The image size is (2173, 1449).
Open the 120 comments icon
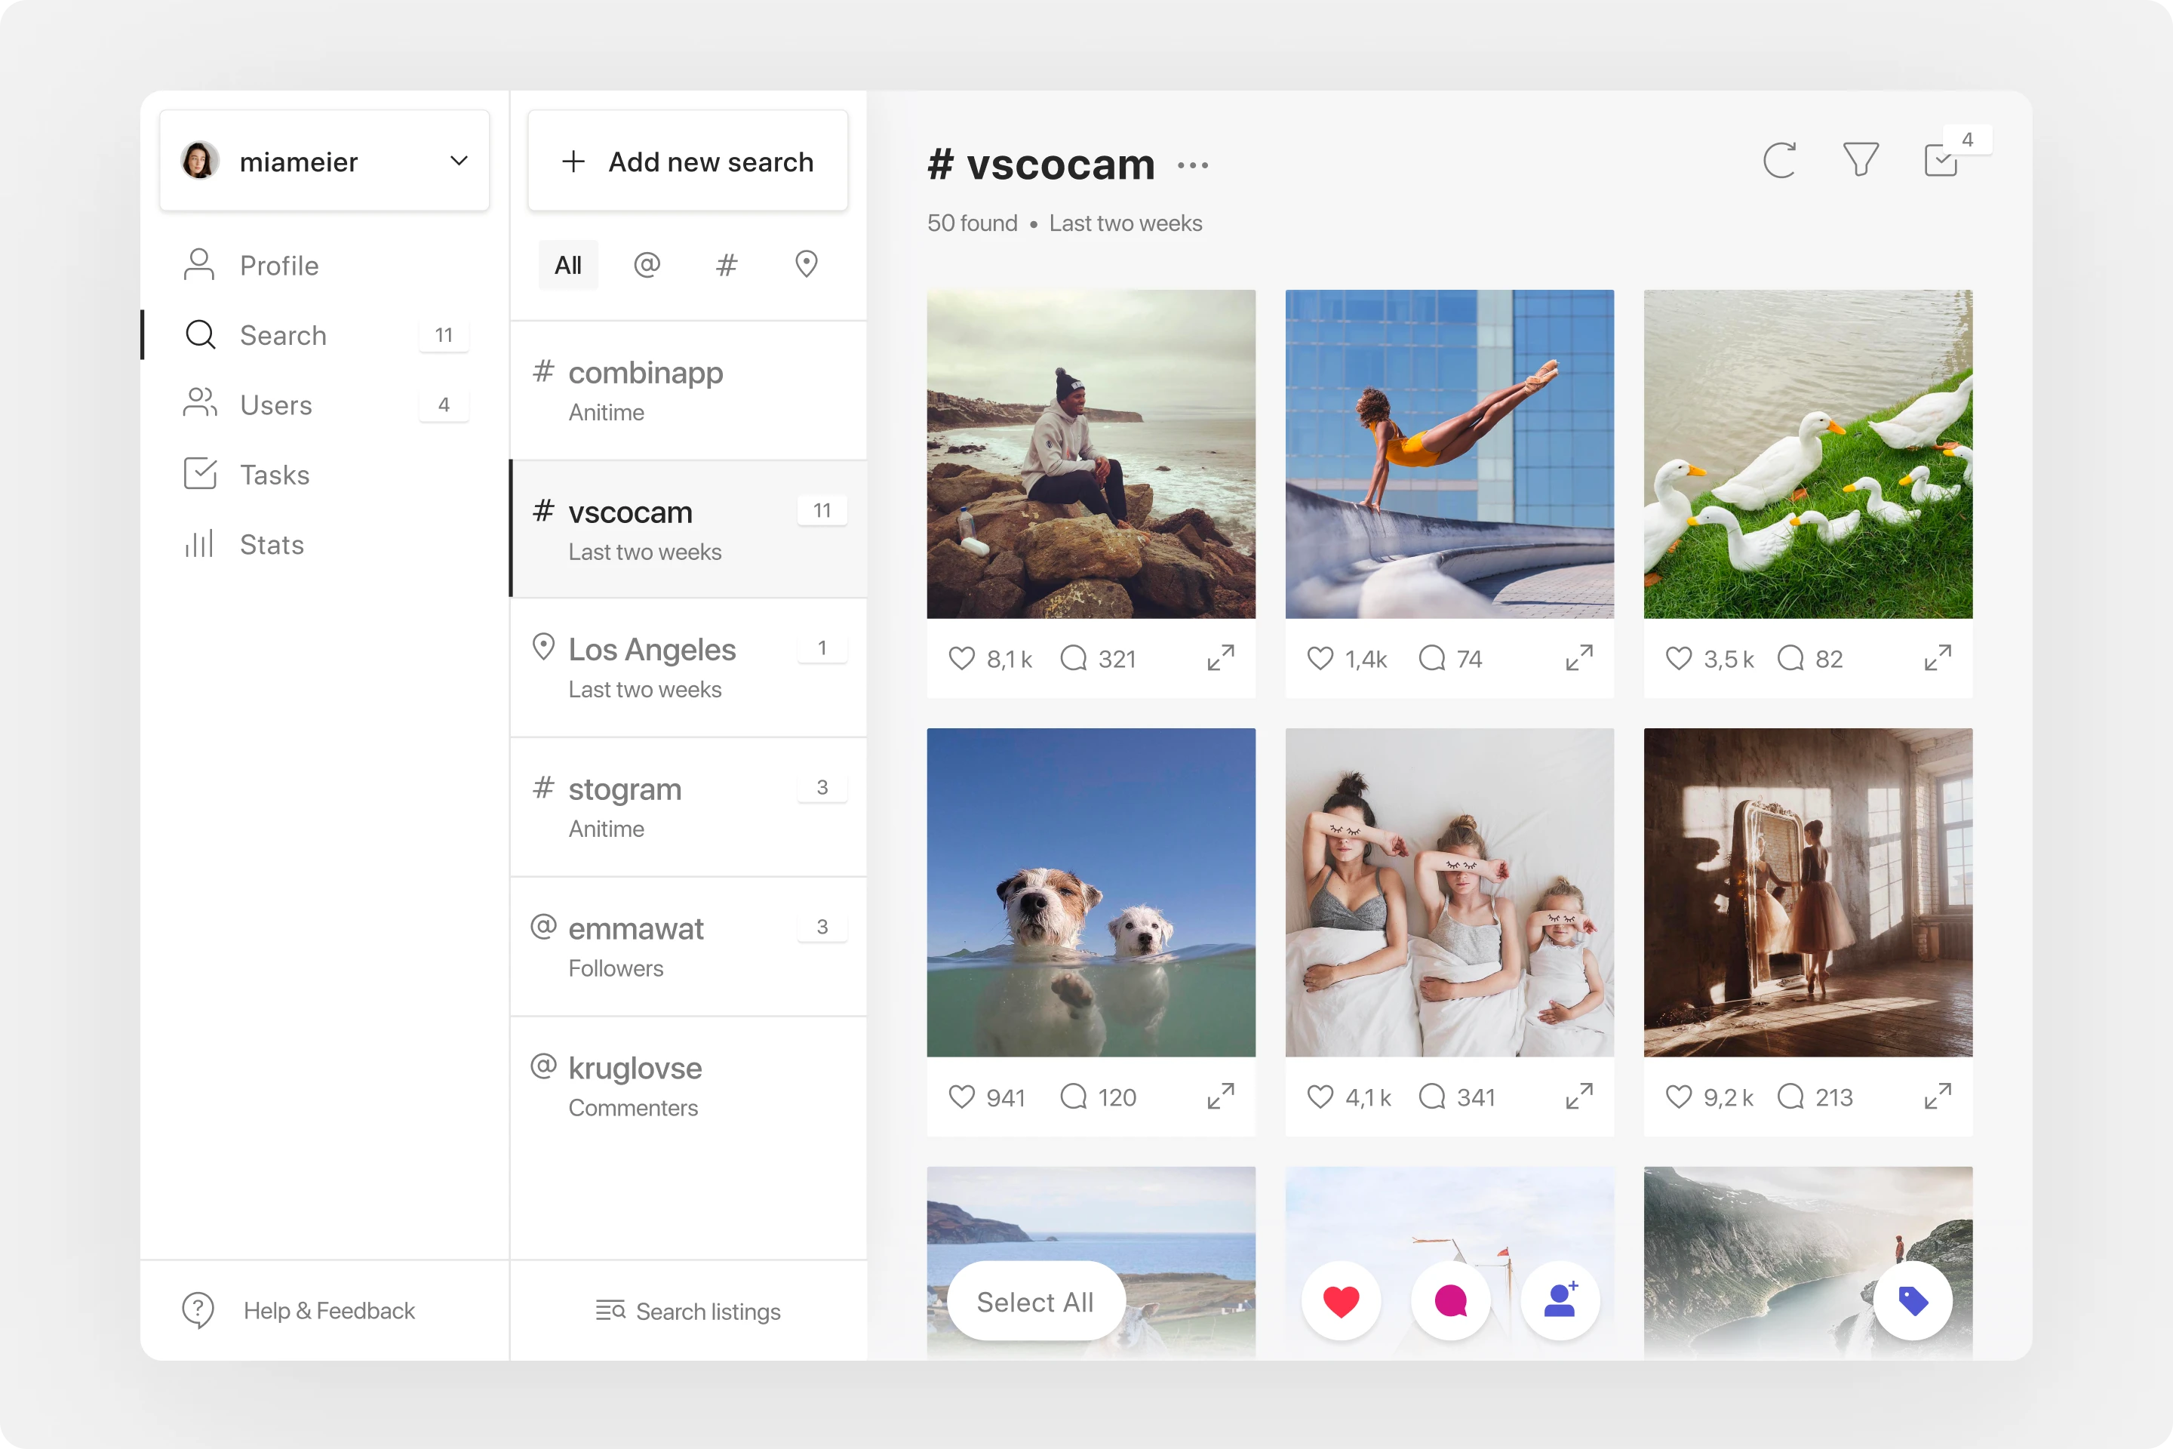pos(1074,1096)
